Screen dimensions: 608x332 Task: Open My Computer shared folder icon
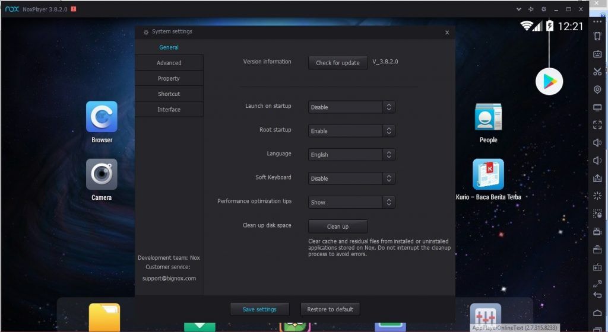(x=597, y=107)
